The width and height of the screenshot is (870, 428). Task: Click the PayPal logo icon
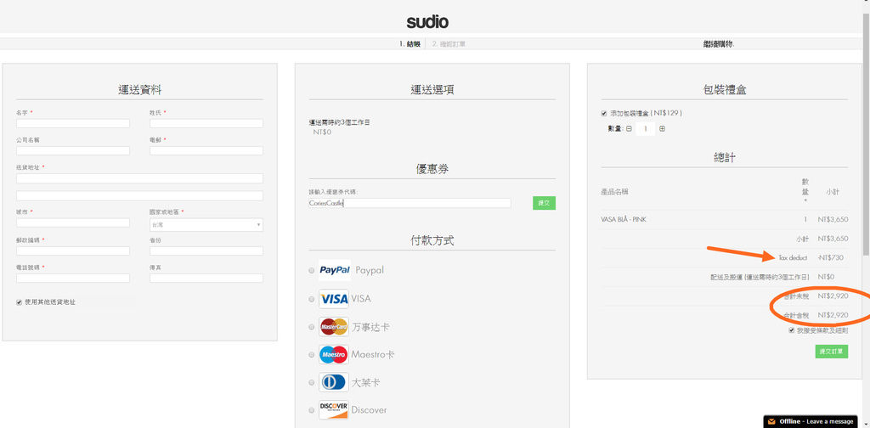pyautogui.click(x=335, y=270)
